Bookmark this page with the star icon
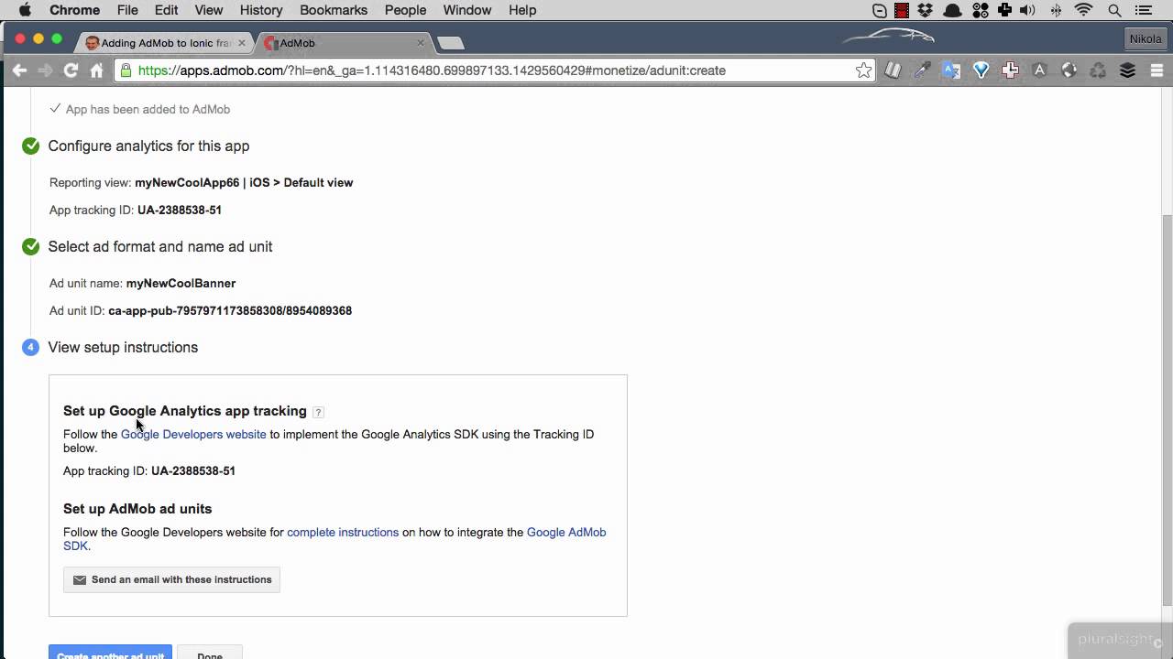This screenshot has width=1173, height=659. (x=863, y=70)
